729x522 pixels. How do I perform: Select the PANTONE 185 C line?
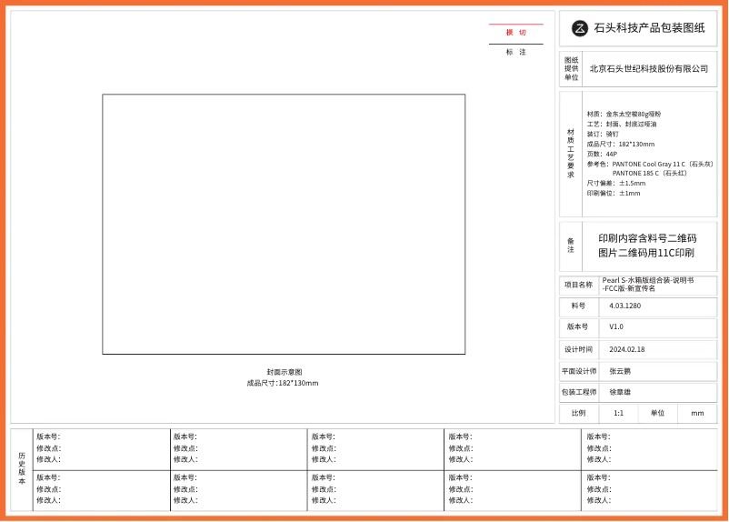pyautogui.click(x=649, y=173)
